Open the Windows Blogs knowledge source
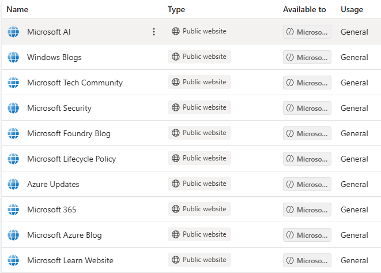The width and height of the screenshot is (381, 273). [54, 57]
